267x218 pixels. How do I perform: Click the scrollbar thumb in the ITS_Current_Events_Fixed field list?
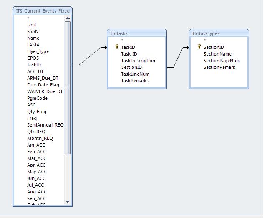pos(68,88)
